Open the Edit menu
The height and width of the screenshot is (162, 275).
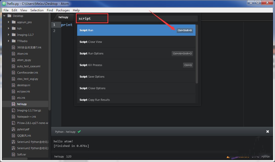pos(14,10)
